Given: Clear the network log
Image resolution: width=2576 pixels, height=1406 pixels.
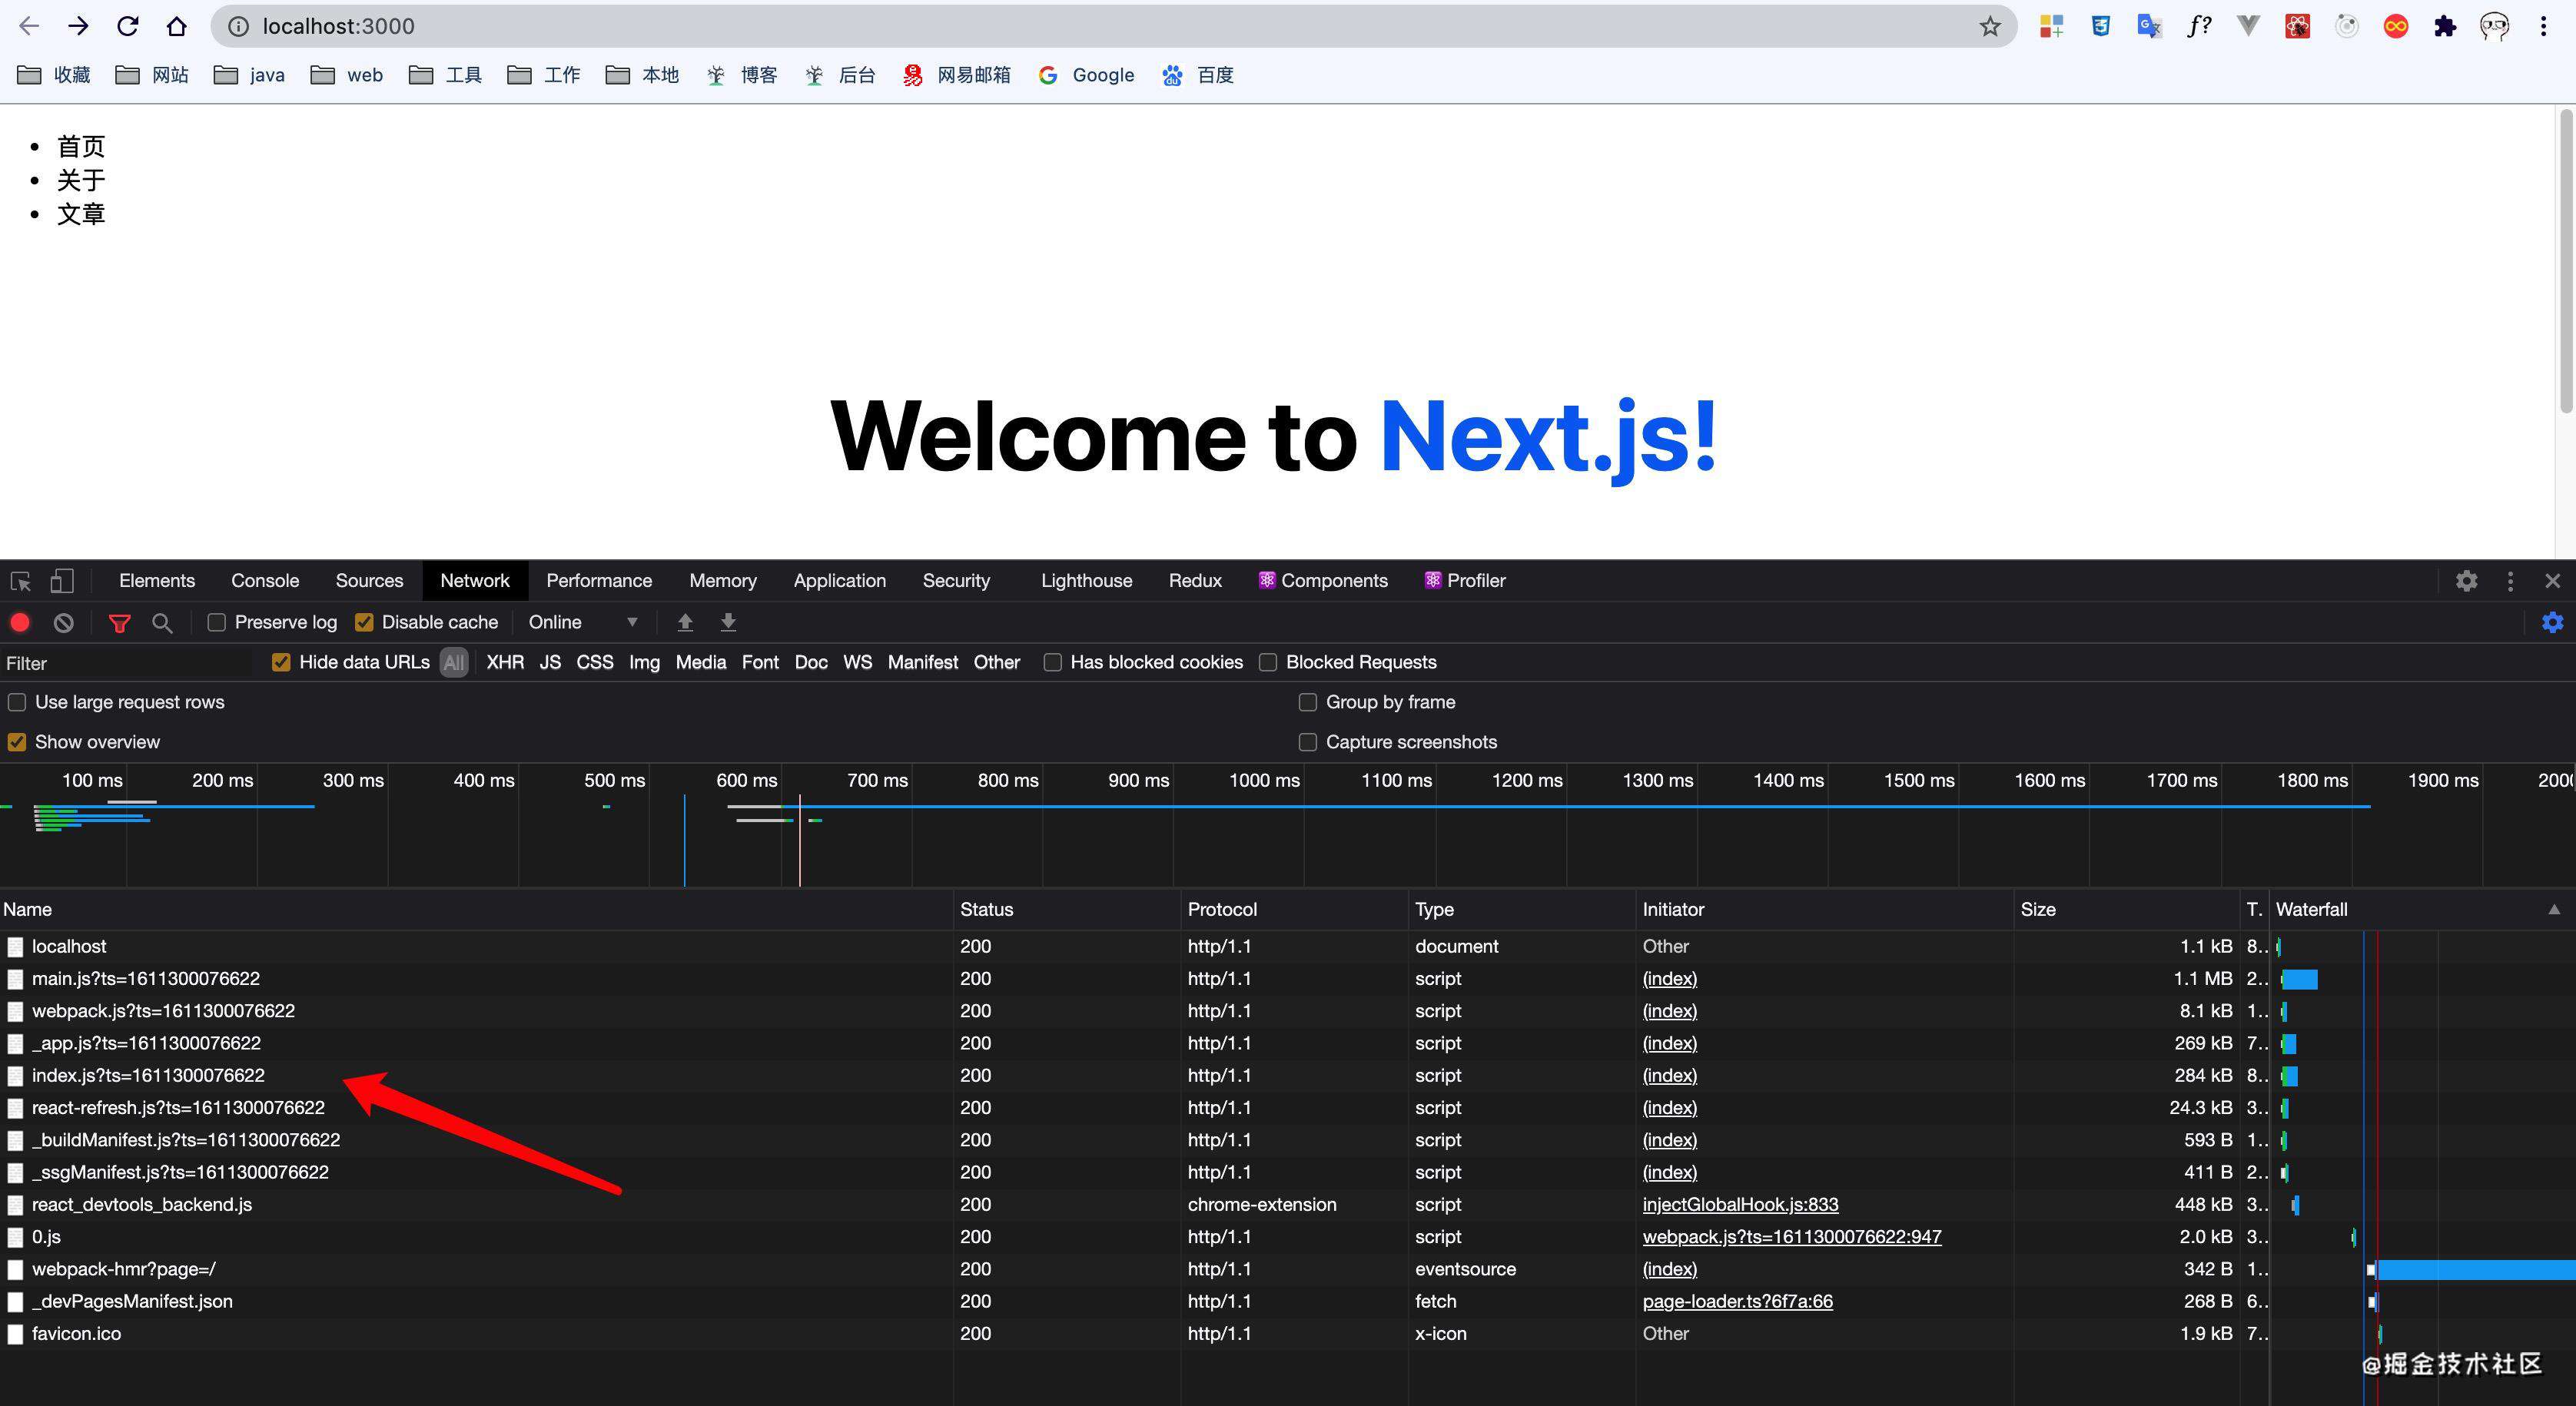Looking at the screenshot, I should tap(64, 622).
